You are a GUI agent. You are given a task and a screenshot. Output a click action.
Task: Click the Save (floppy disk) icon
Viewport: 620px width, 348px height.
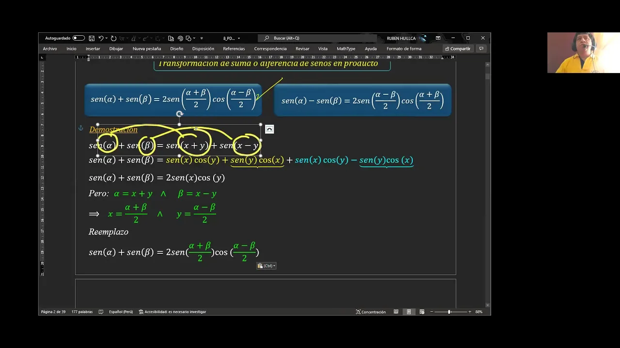pos(92,38)
